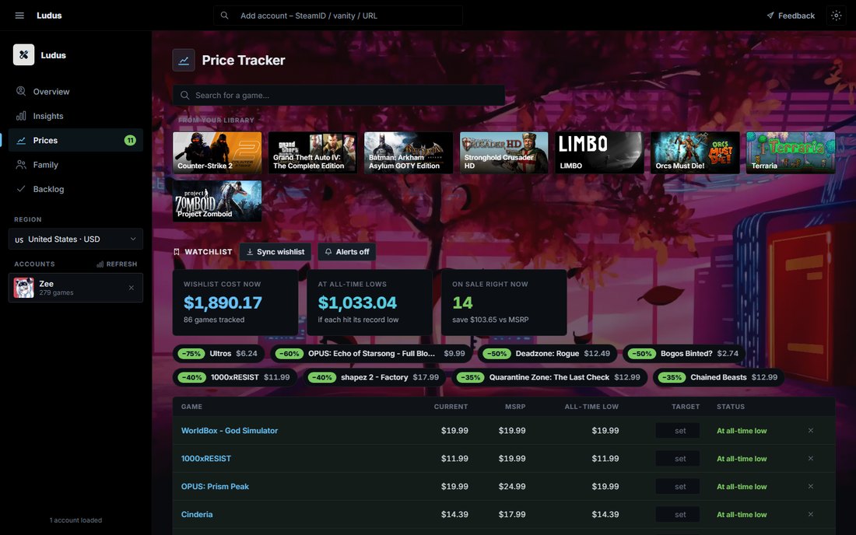Viewport: 856px width, 535px height.
Task: Remove the Zee account with X
Action: tap(131, 288)
